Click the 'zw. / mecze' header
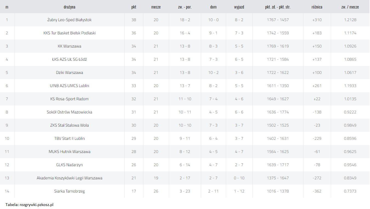The height and width of the screenshot is (209, 370). point(350,7)
